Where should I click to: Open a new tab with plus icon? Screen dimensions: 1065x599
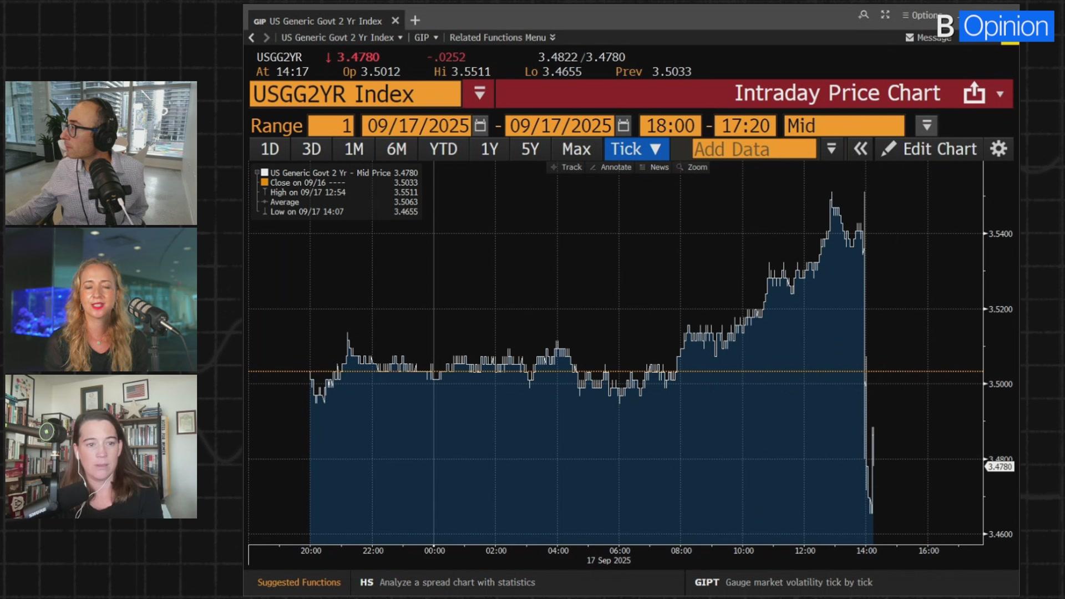[415, 21]
